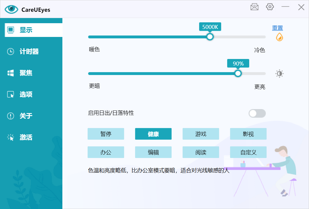Click the 5000K color temperature slider handle
Image resolution: width=309 pixels, height=209 pixels.
210,37
